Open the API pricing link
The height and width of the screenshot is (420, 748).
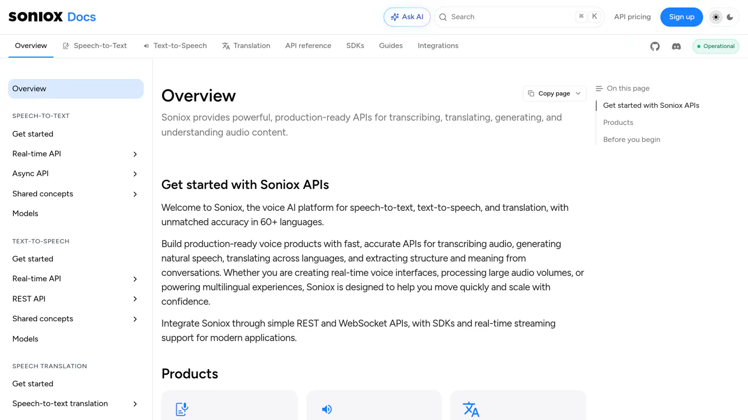click(633, 17)
